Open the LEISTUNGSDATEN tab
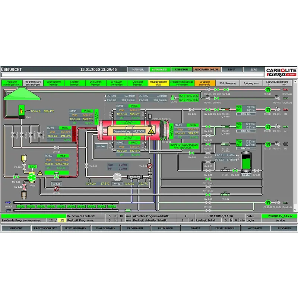Screen dimensions: 298x298 point(76,228)
